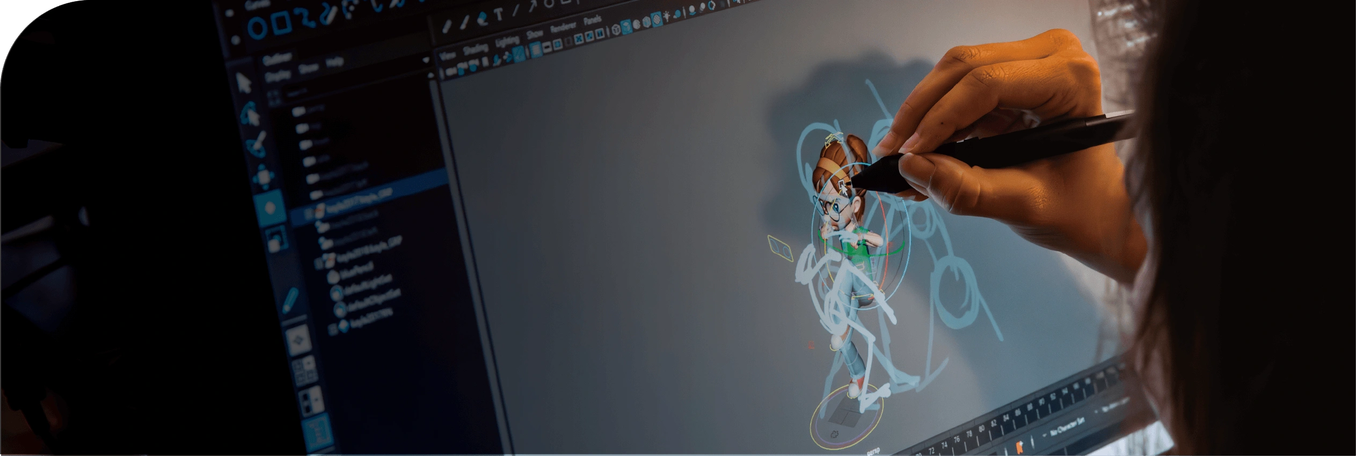Toggle the lightbulb use-all-lights button
Image resolution: width=1356 pixels, height=456 pixels.
[x=667, y=17]
